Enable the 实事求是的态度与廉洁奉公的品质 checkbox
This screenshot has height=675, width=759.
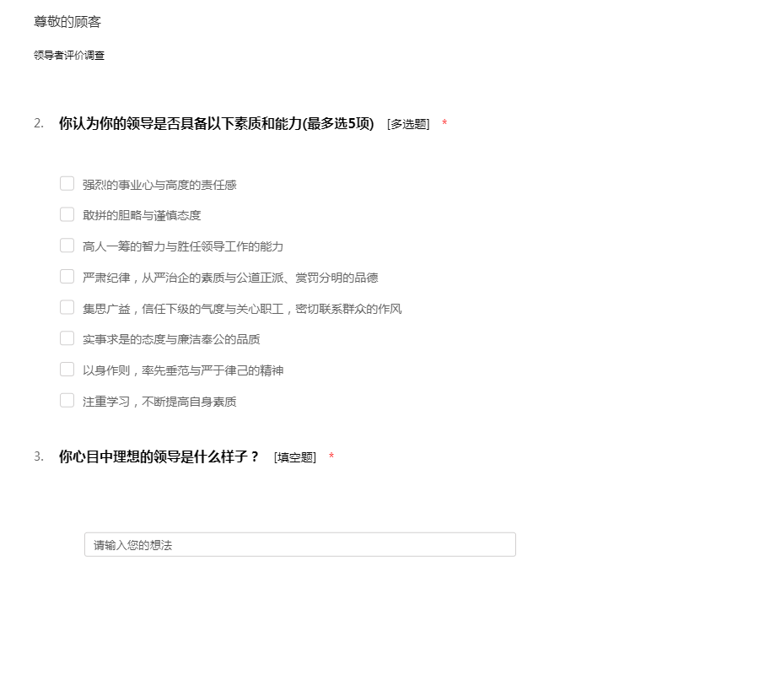[67, 338]
